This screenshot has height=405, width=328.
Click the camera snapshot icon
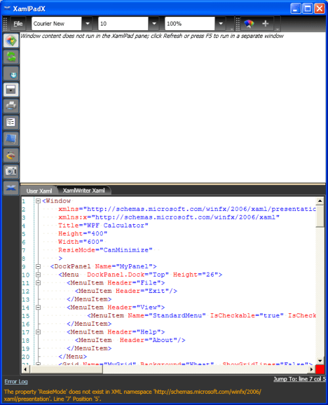pyautogui.click(x=11, y=171)
